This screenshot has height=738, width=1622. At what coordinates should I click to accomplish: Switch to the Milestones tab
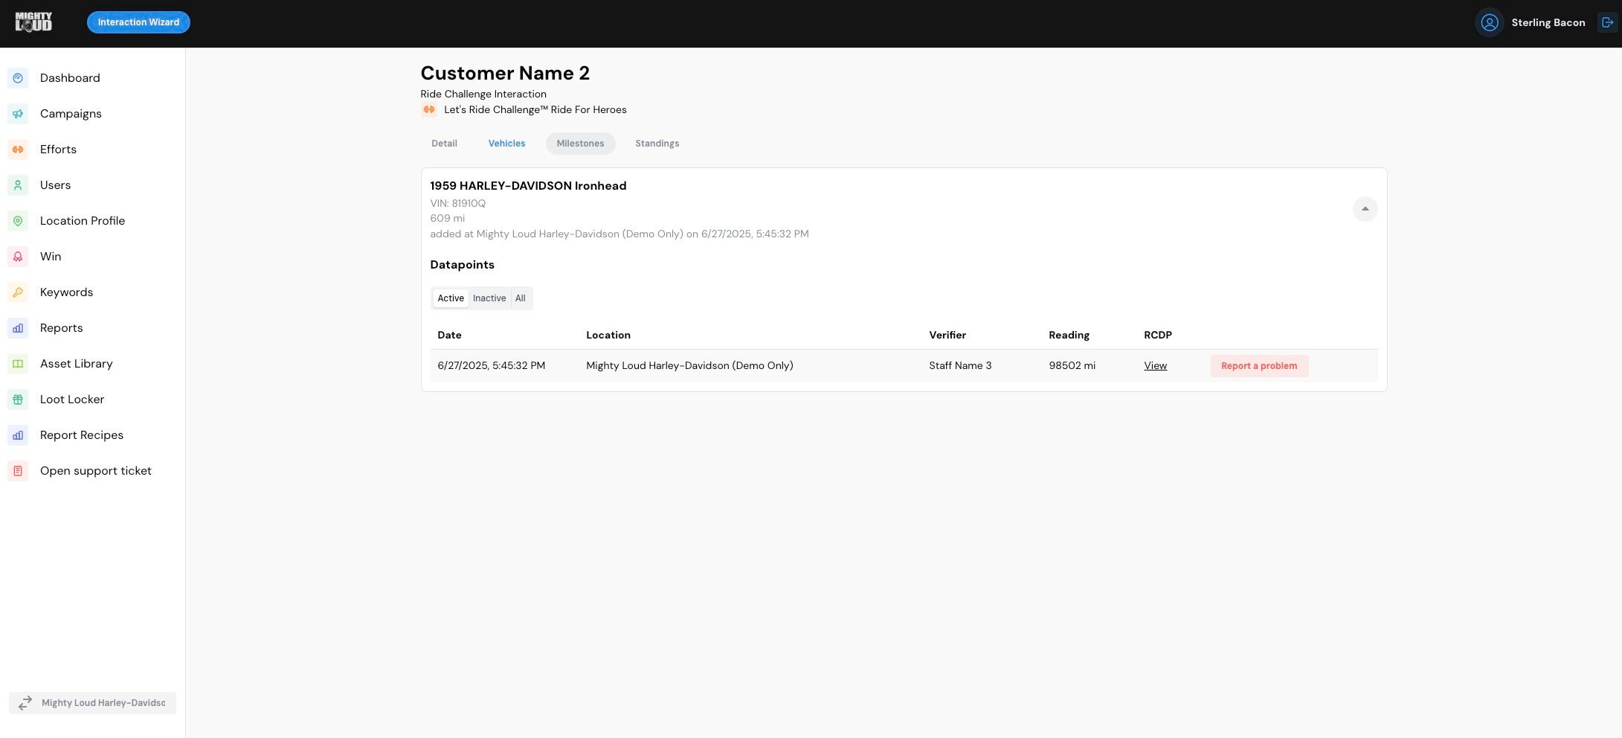point(580,144)
